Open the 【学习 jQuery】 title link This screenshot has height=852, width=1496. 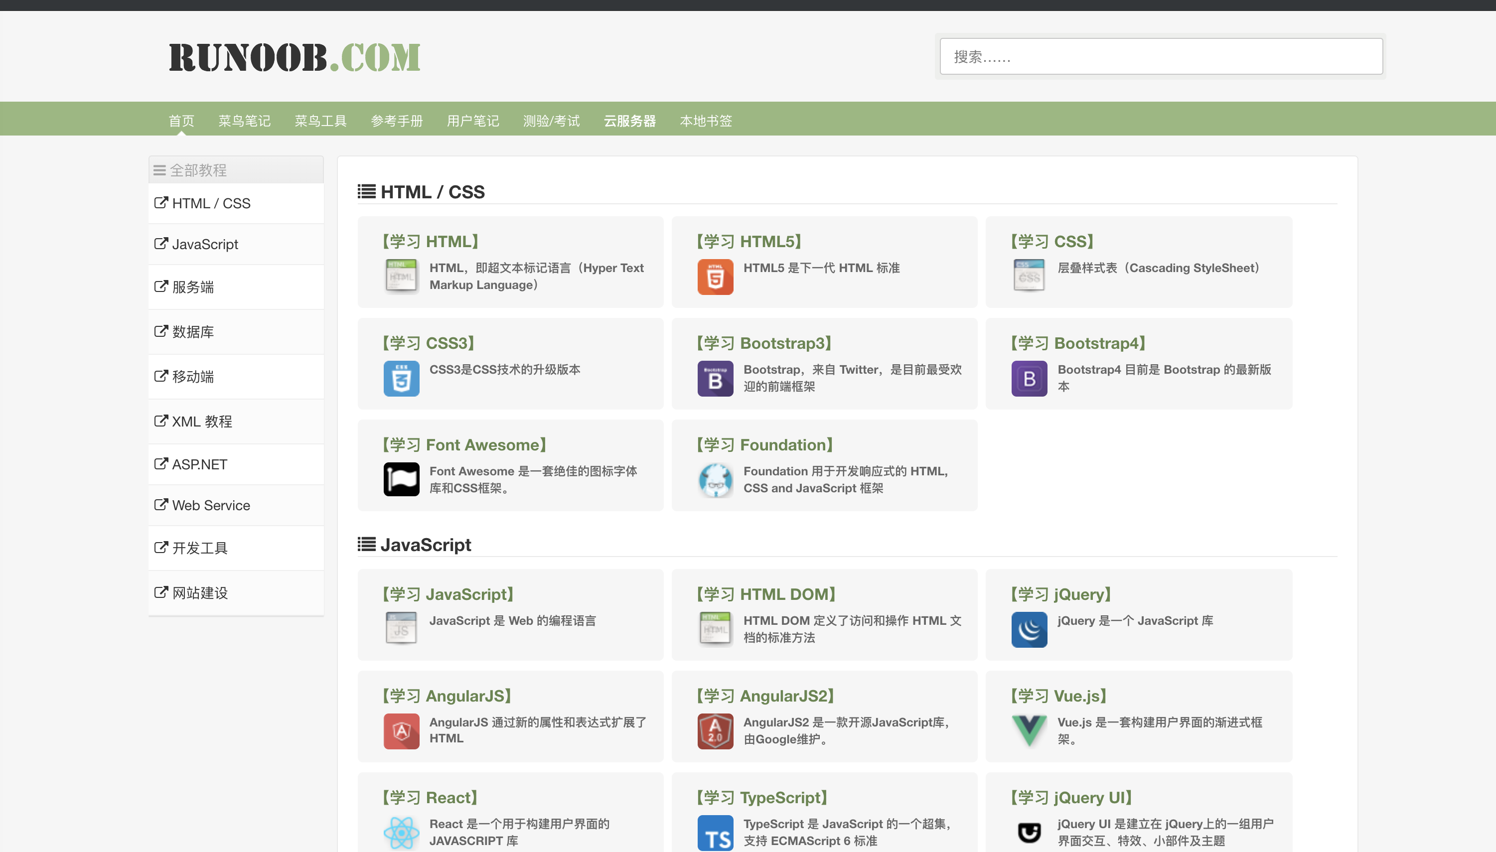(x=1061, y=594)
